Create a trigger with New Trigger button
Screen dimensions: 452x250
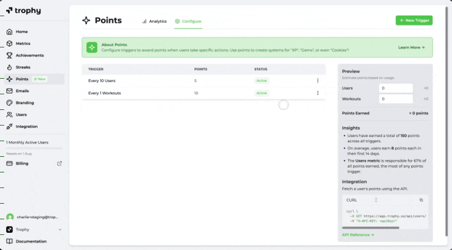pyautogui.click(x=414, y=20)
